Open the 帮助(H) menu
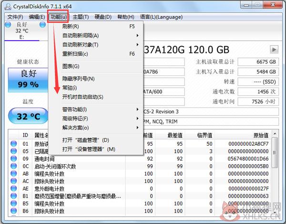This screenshot has height=224, width=286. tap(126, 17)
